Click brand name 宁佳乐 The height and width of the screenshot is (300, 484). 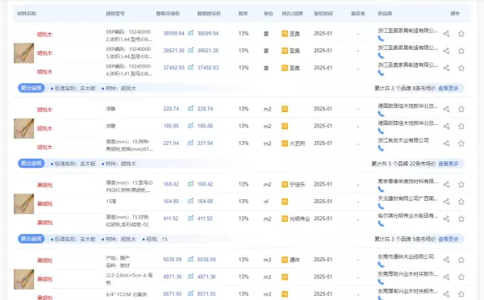click(297, 185)
